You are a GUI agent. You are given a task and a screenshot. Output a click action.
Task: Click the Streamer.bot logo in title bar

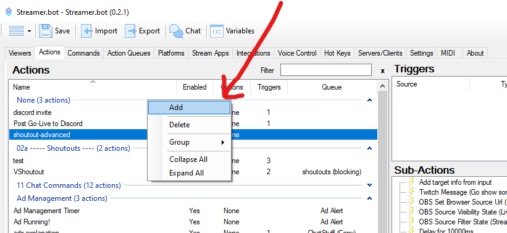pos(9,12)
